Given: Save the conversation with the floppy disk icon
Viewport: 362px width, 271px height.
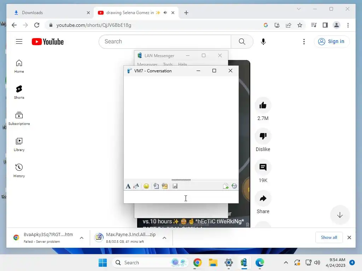Looking at the screenshot, I should click(175, 186).
